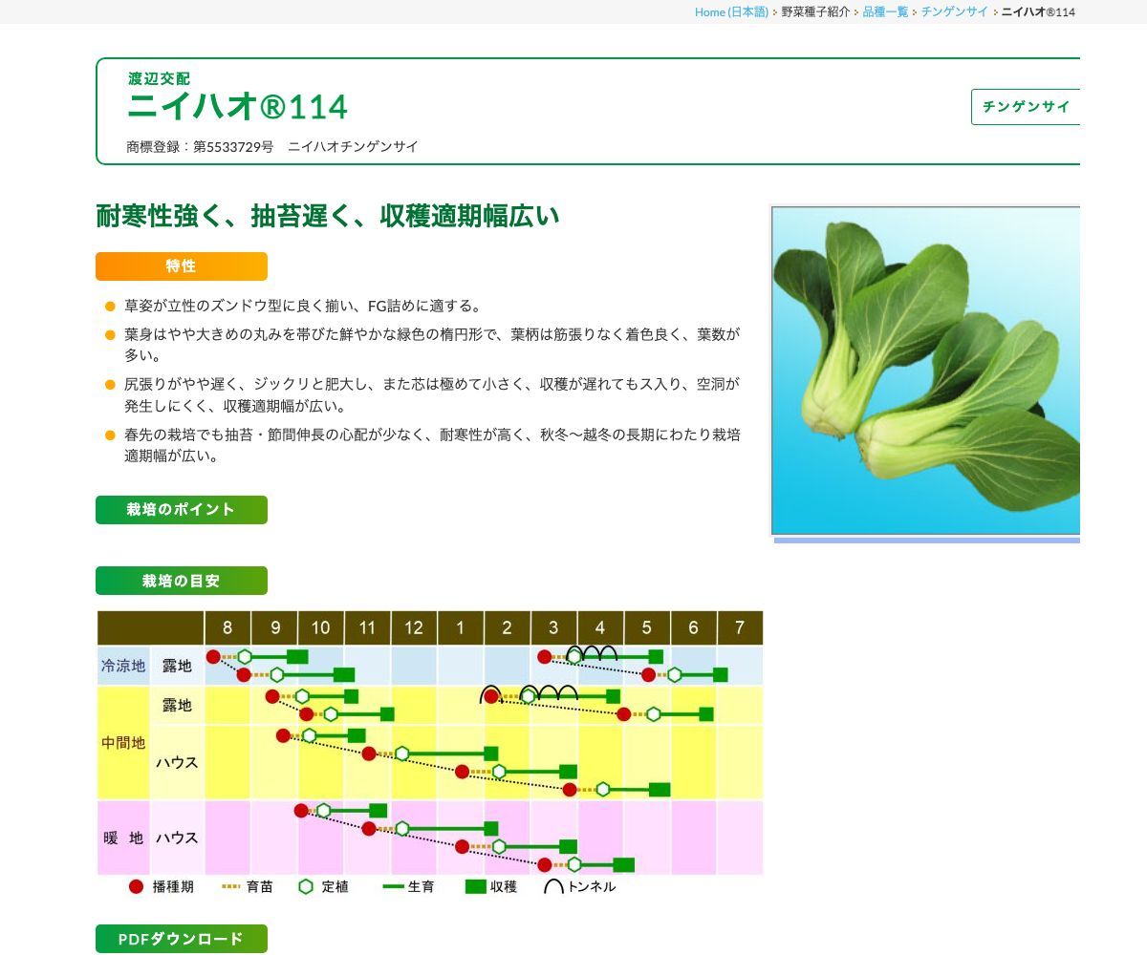Click the bok choy product photo

pyautogui.click(x=923, y=368)
